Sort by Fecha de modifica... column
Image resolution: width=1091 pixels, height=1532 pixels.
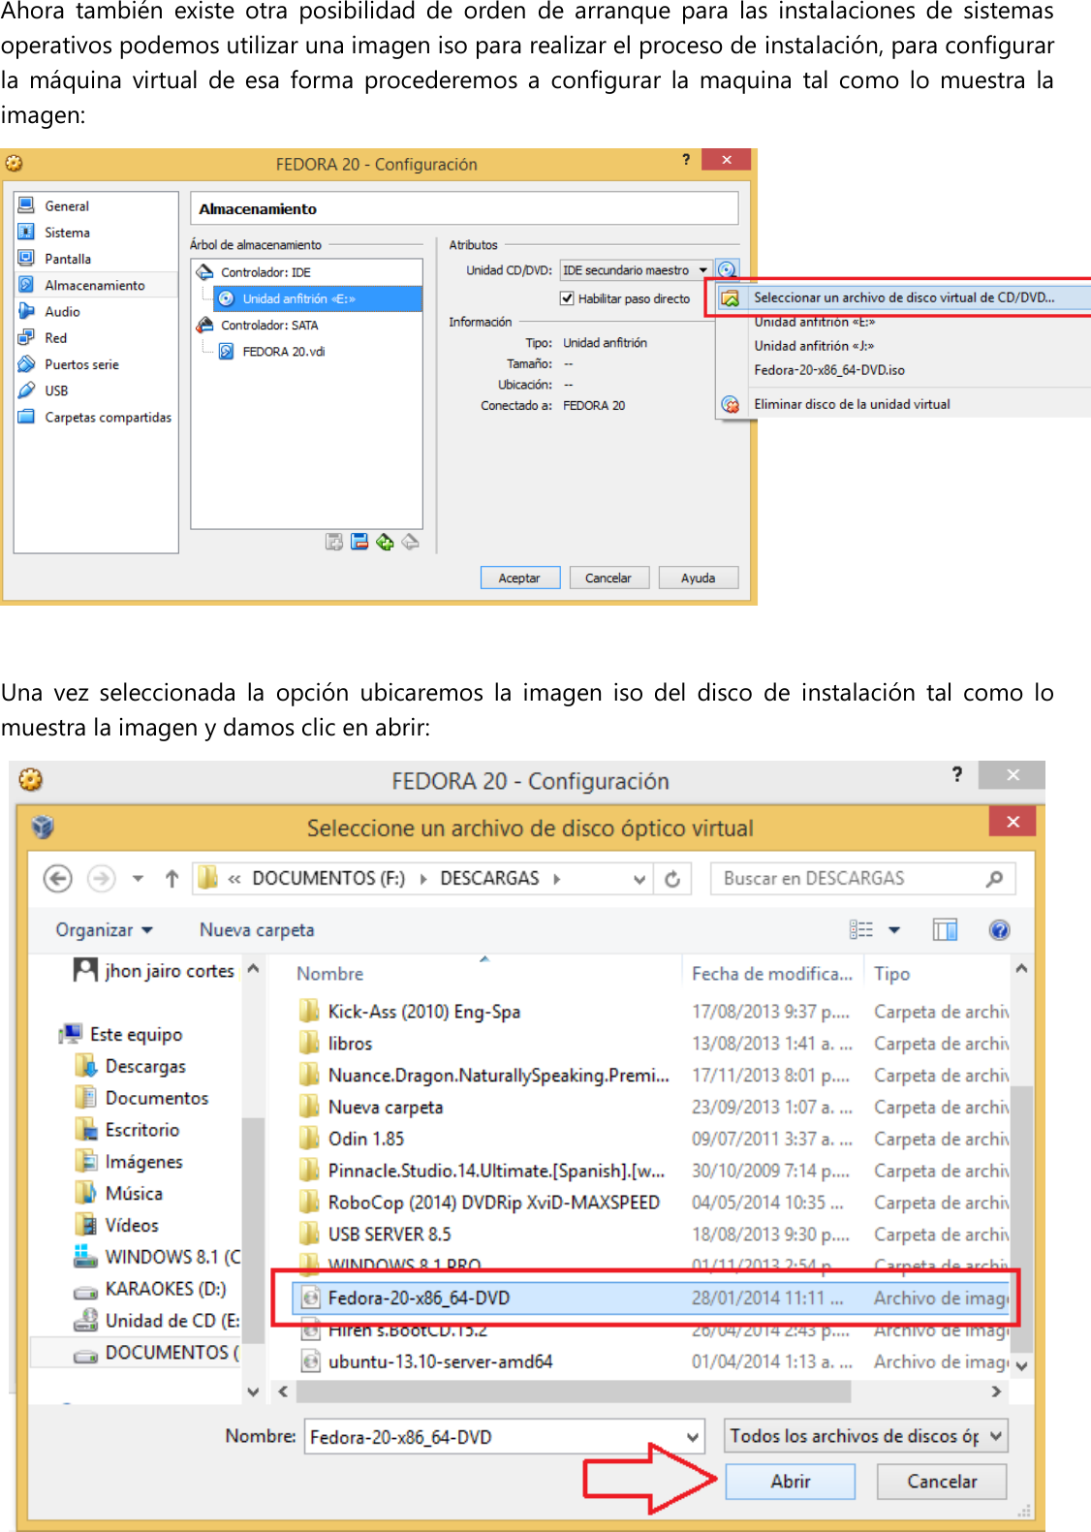(x=772, y=974)
